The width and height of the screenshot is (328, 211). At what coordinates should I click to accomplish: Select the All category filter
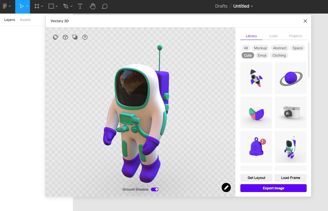246,48
